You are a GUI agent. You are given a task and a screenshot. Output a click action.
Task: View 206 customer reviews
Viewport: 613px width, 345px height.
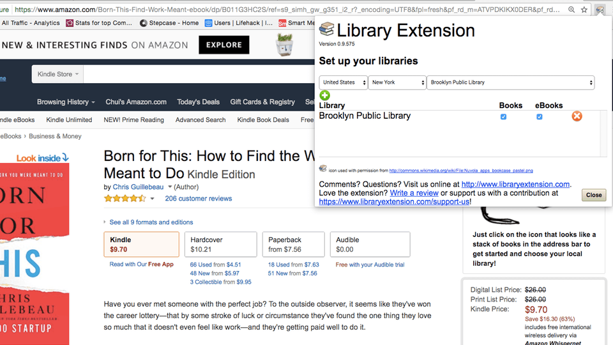[x=198, y=199]
